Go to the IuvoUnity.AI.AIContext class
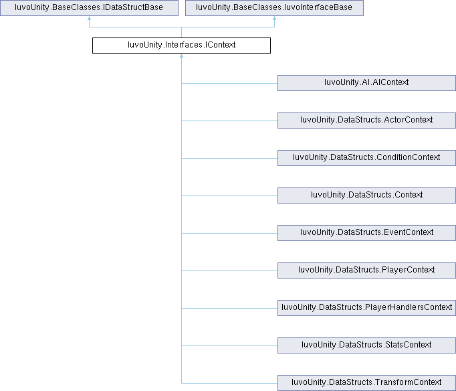 366,83
